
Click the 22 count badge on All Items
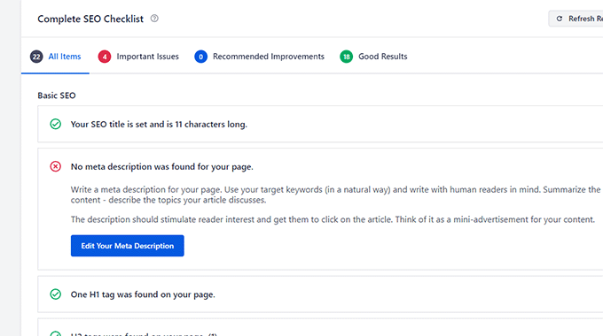36,57
